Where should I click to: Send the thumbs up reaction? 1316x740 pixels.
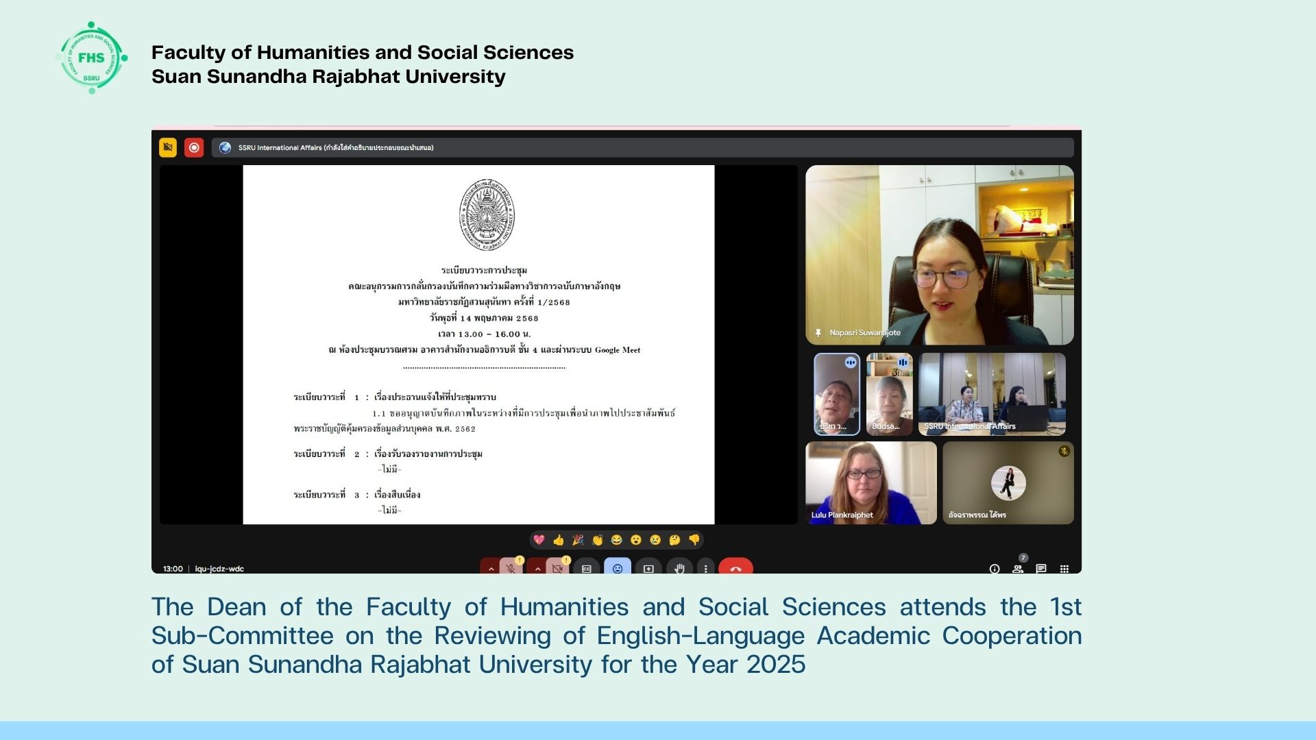559,540
